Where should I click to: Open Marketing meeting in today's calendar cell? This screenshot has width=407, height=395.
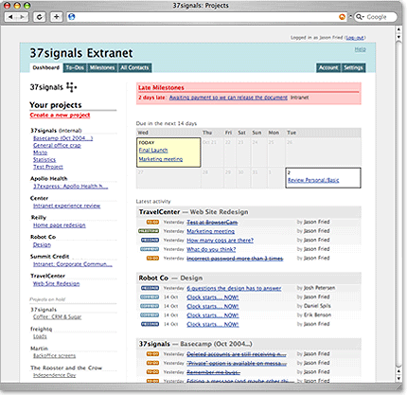[x=161, y=159]
